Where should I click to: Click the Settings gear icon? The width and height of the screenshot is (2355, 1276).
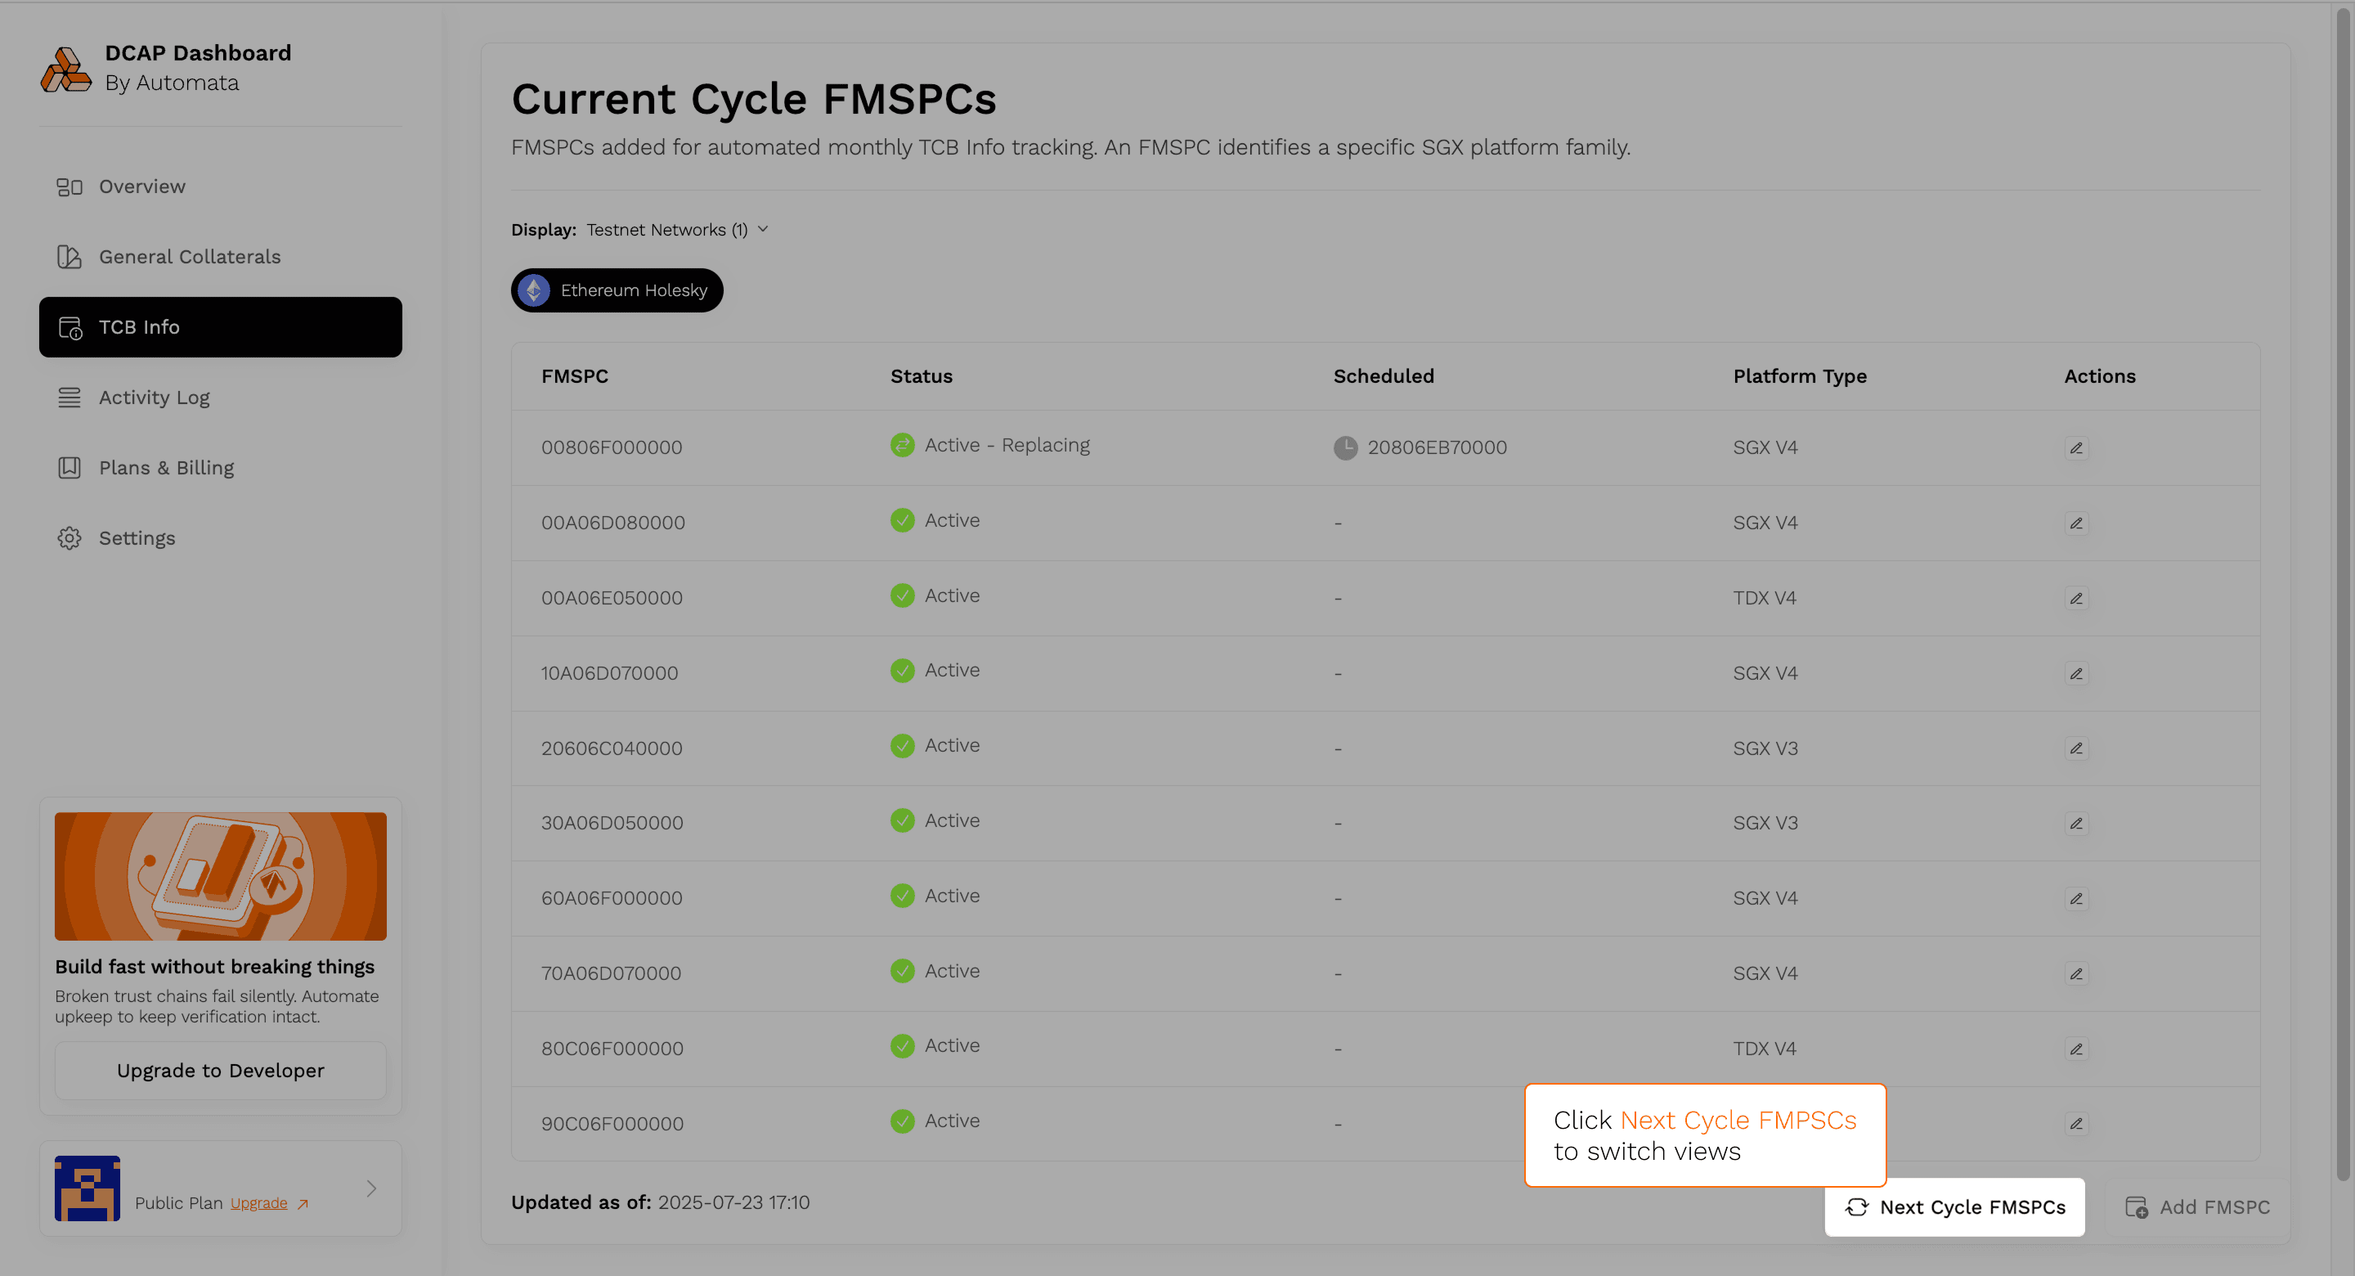tap(70, 538)
